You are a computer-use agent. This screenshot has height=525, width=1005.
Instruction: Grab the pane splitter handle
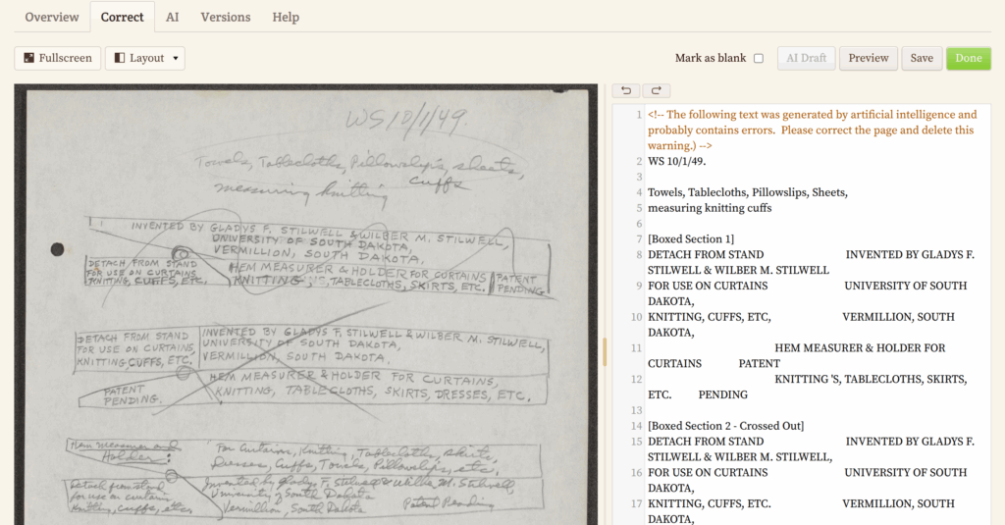[x=605, y=351]
